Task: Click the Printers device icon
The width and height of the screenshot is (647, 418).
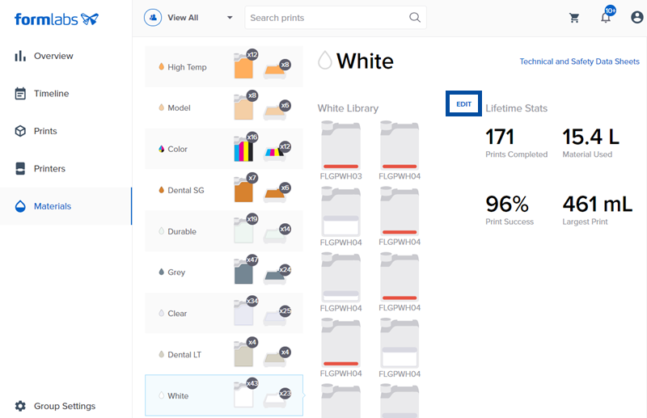Action: (x=20, y=168)
